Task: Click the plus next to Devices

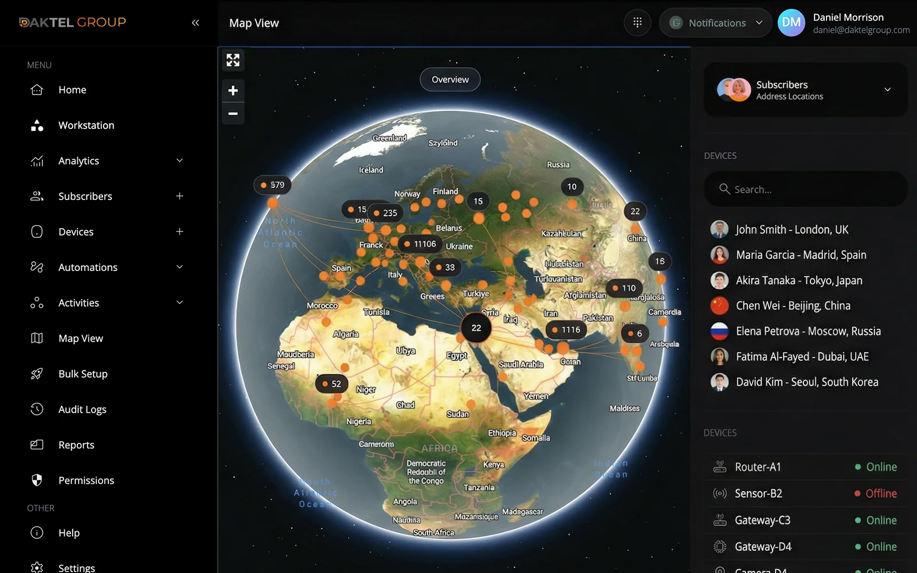Action: tap(179, 232)
